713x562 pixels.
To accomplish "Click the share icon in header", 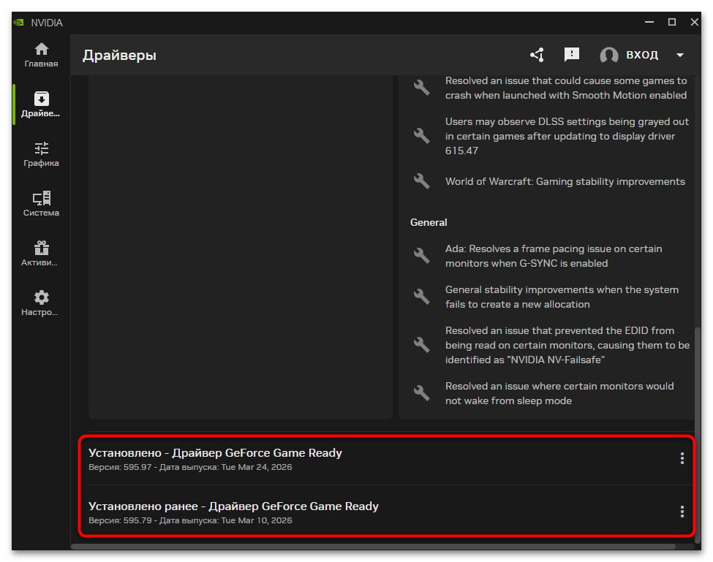I will point(537,55).
